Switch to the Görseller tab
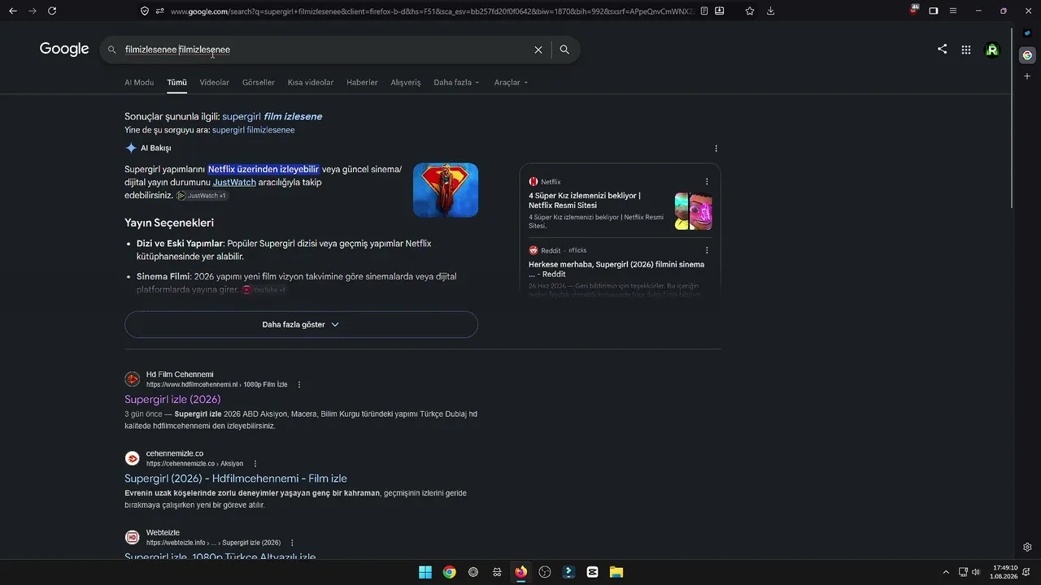This screenshot has width=1041, height=585. point(259,83)
